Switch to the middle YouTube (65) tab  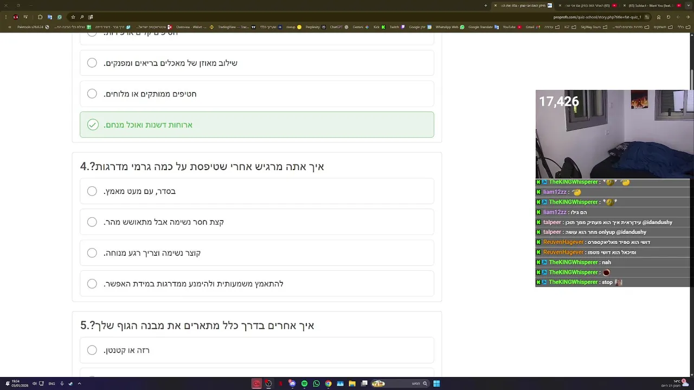click(x=587, y=5)
